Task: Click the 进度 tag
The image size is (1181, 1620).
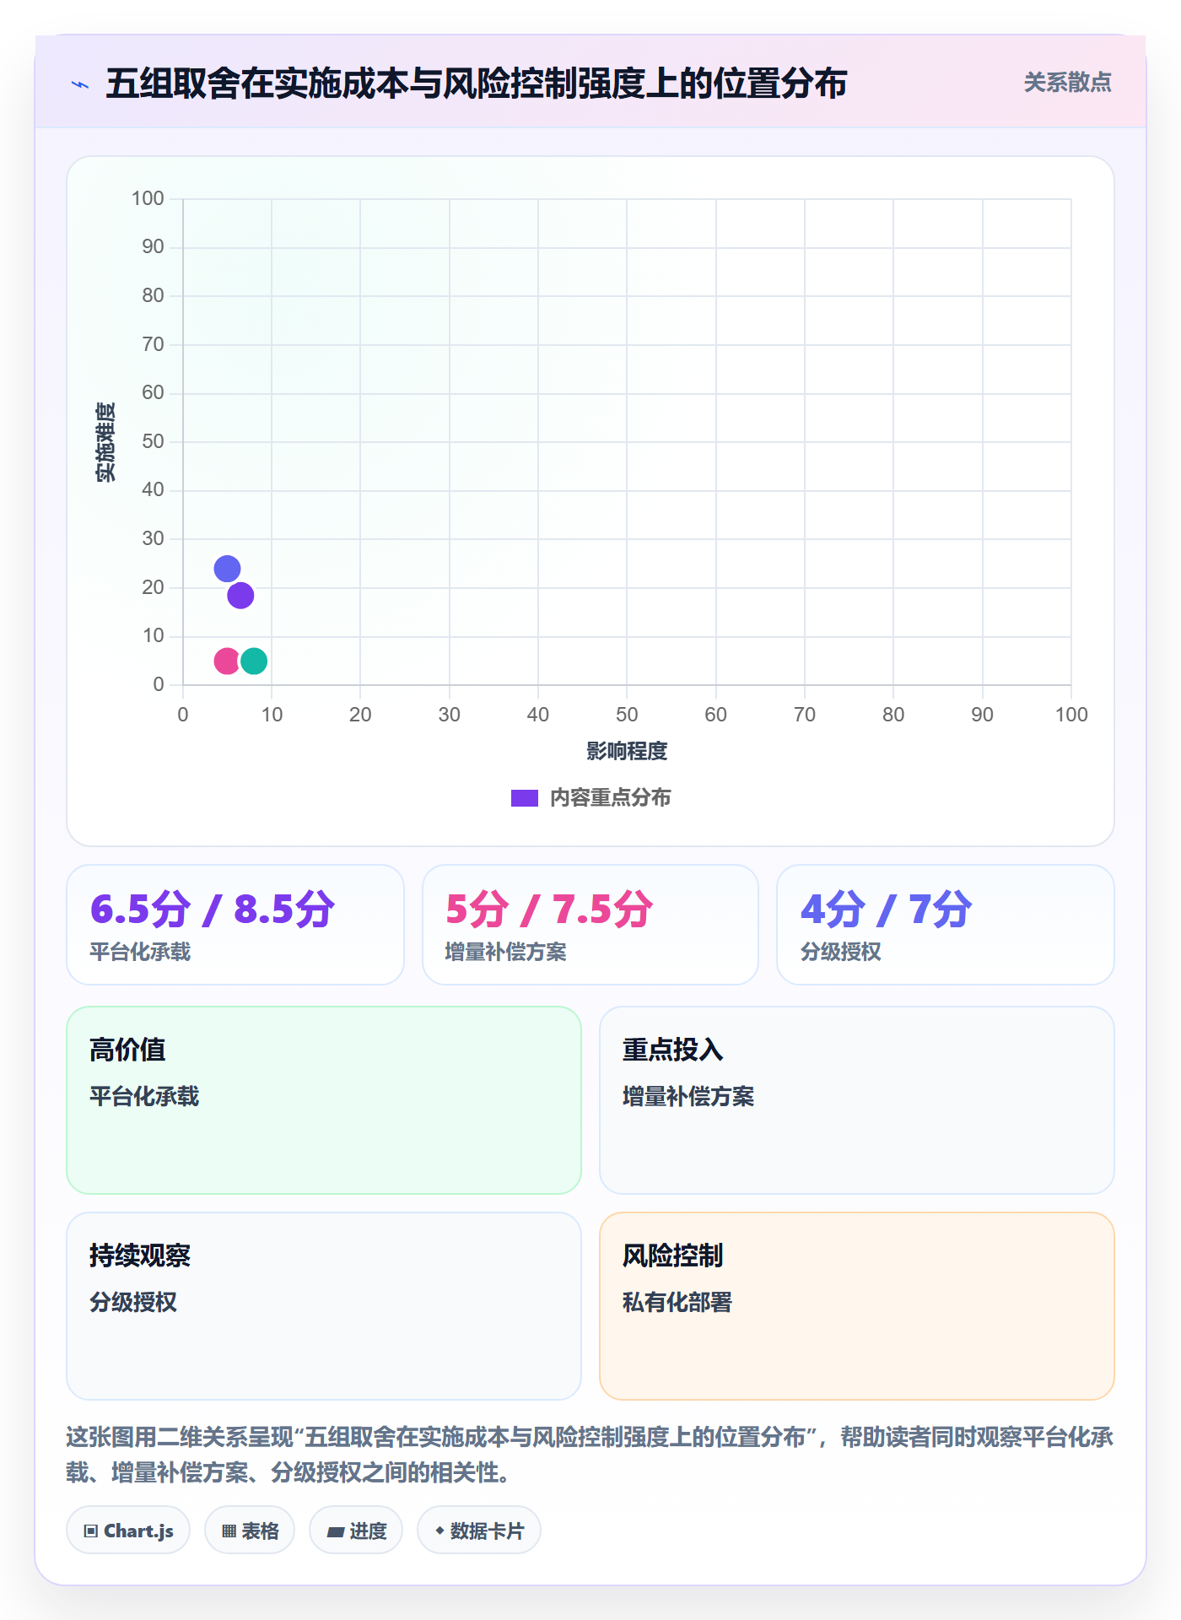Action: [356, 1531]
